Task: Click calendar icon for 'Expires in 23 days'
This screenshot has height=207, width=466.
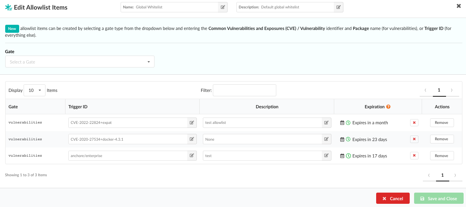Action: pyautogui.click(x=342, y=139)
